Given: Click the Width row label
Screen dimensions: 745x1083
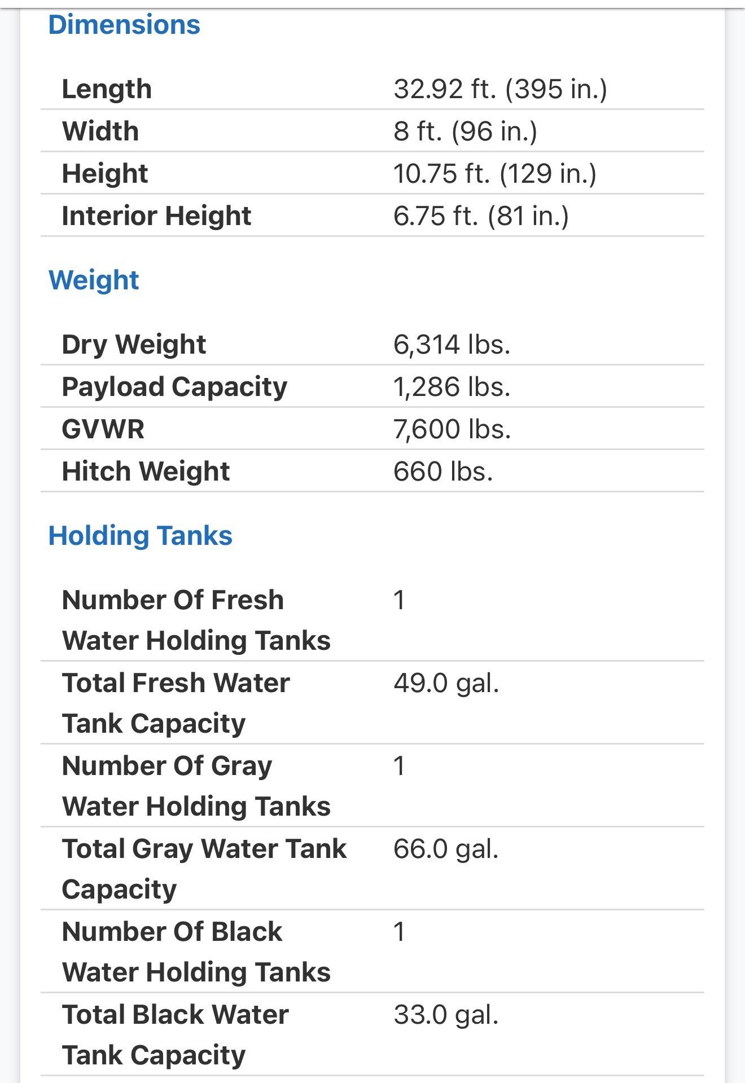Looking at the screenshot, I should (x=100, y=131).
